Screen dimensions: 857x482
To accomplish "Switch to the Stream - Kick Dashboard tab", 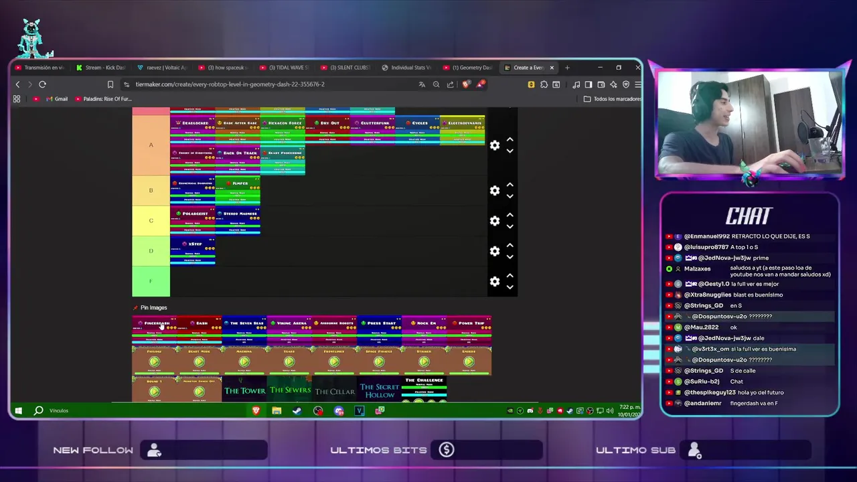I will click(x=100, y=68).
